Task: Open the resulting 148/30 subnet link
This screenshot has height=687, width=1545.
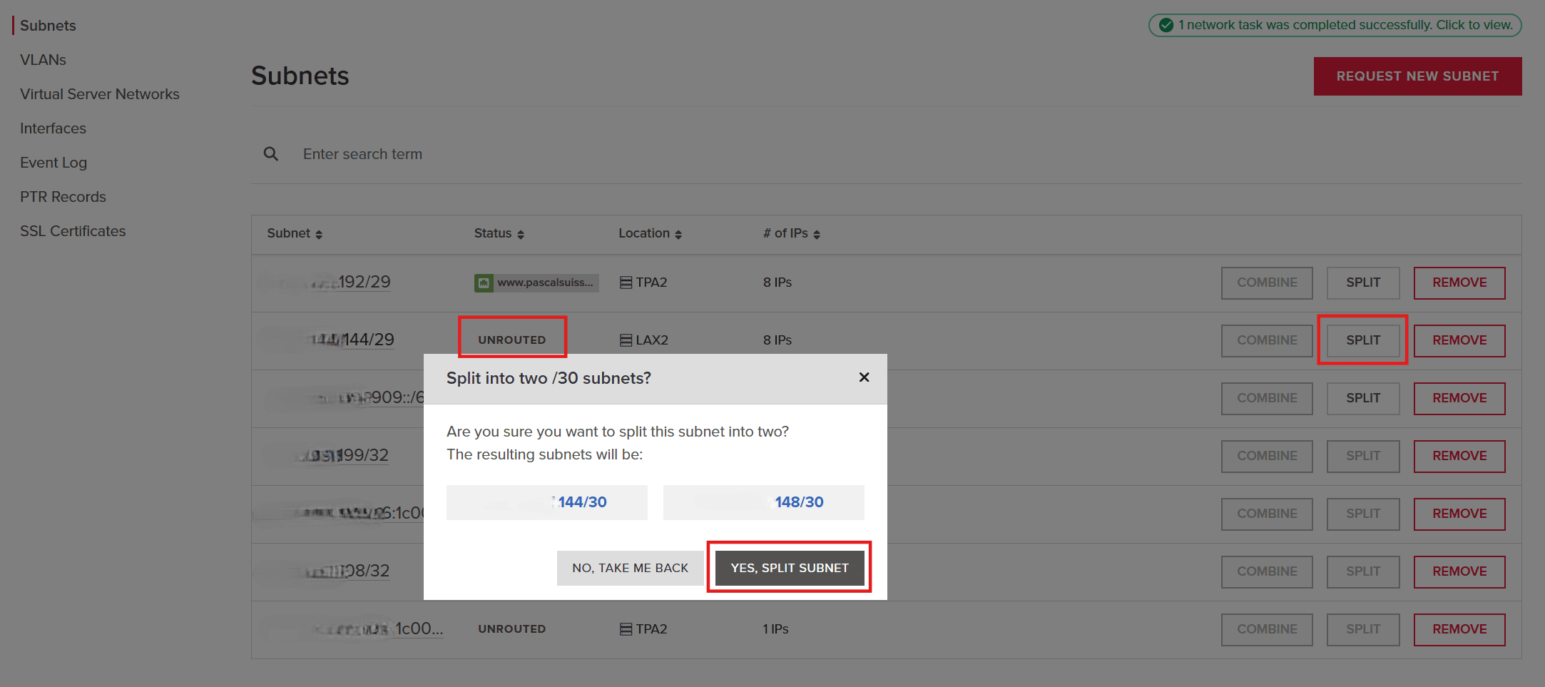Action: coord(798,502)
